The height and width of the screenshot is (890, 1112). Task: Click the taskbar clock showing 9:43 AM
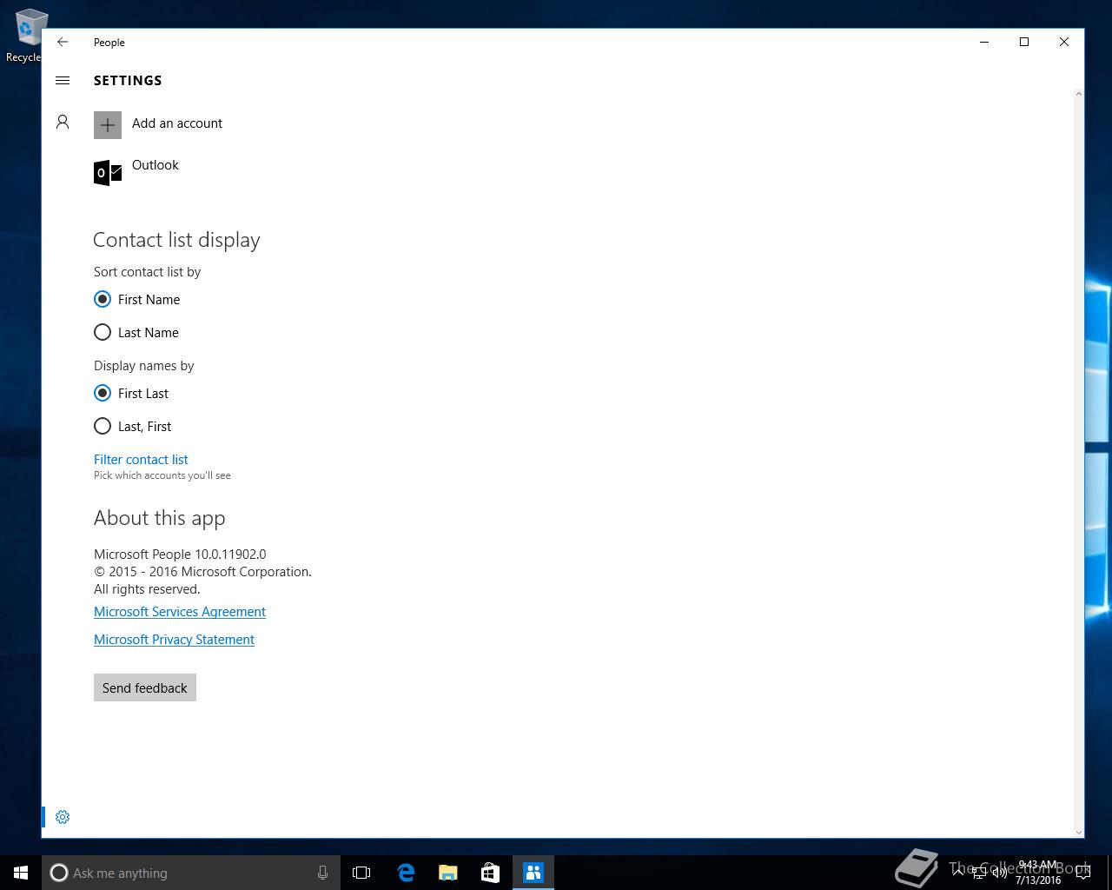pyautogui.click(x=1038, y=873)
